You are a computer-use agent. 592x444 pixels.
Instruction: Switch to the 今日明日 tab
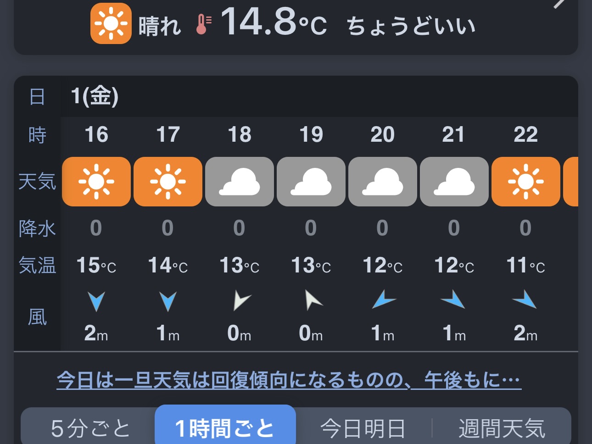pyautogui.click(x=363, y=428)
